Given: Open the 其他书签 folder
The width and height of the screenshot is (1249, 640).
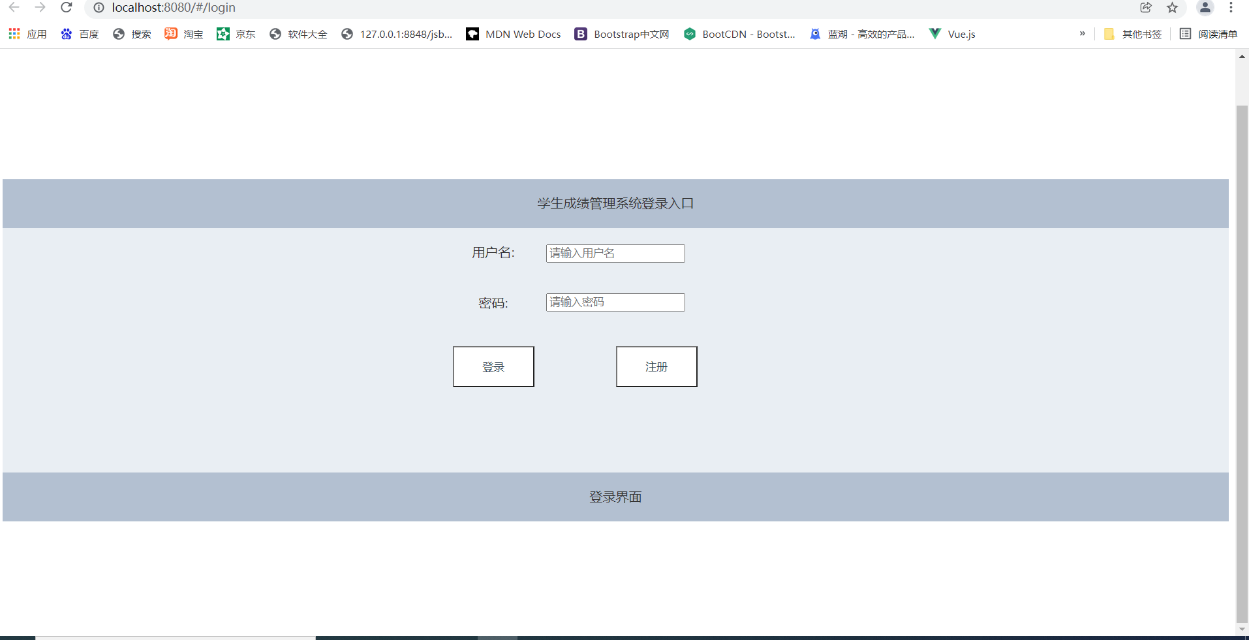Looking at the screenshot, I should point(1133,34).
